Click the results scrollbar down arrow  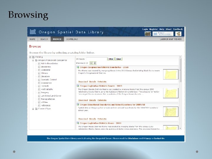(180, 128)
